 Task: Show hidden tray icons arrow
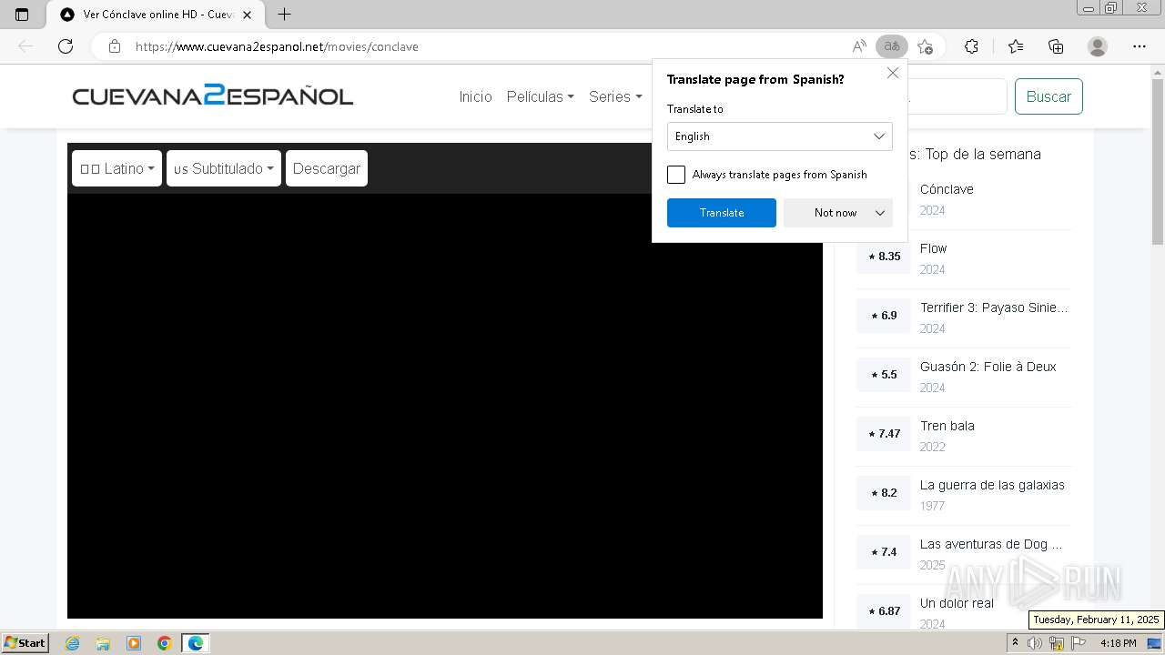pyautogui.click(x=1016, y=643)
